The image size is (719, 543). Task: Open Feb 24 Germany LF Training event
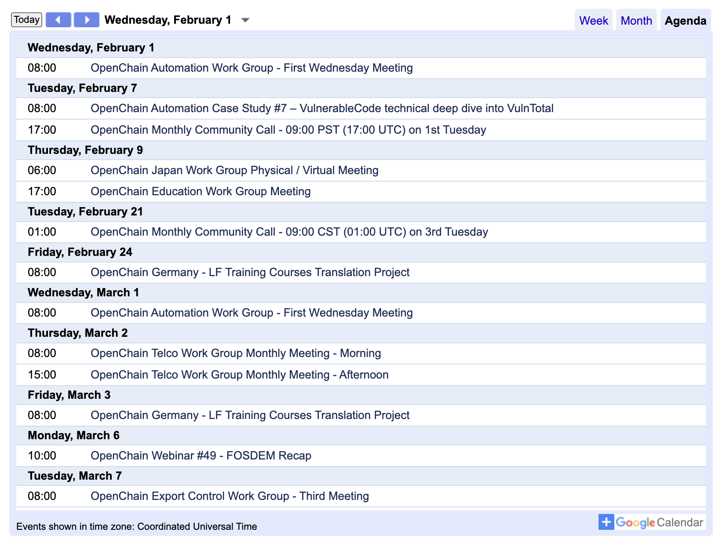(250, 273)
